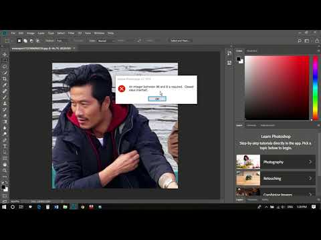Open the Color panel options menu

click(x=319, y=51)
